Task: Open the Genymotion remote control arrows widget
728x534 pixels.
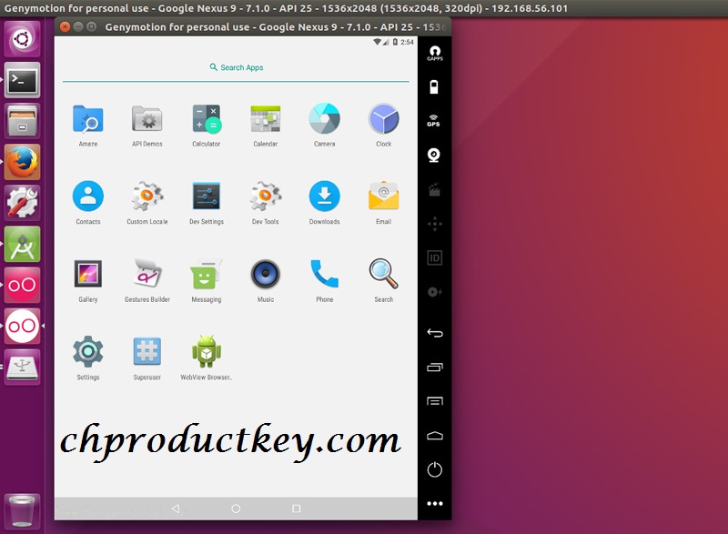Action: (x=435, y=224)
